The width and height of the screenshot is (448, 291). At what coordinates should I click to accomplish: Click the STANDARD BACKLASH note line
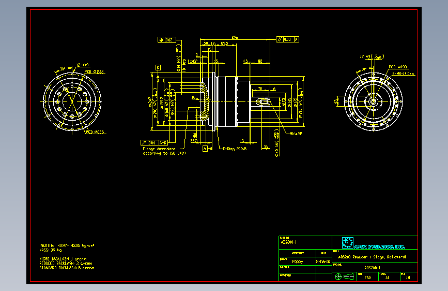[x=67, y=268]
